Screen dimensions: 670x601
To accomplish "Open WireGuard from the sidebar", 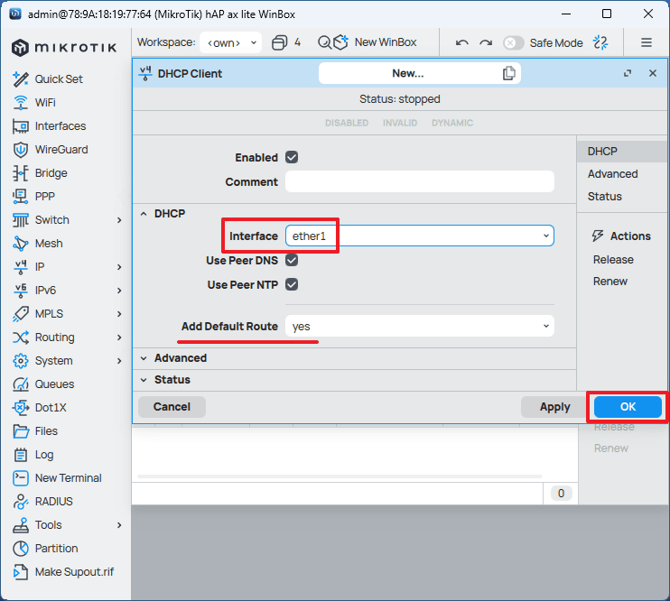I will point(60,150).
